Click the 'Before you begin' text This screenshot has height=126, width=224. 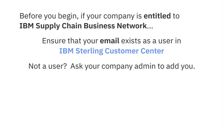pos(49,16)
